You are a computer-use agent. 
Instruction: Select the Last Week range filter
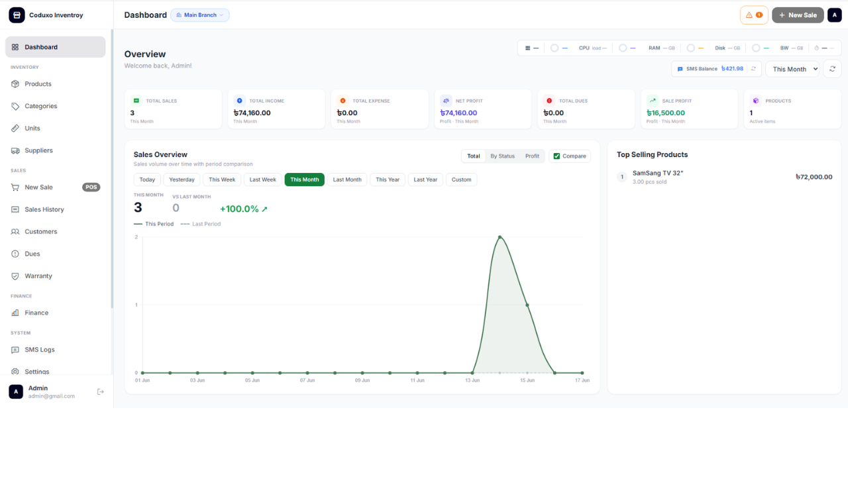263,180
